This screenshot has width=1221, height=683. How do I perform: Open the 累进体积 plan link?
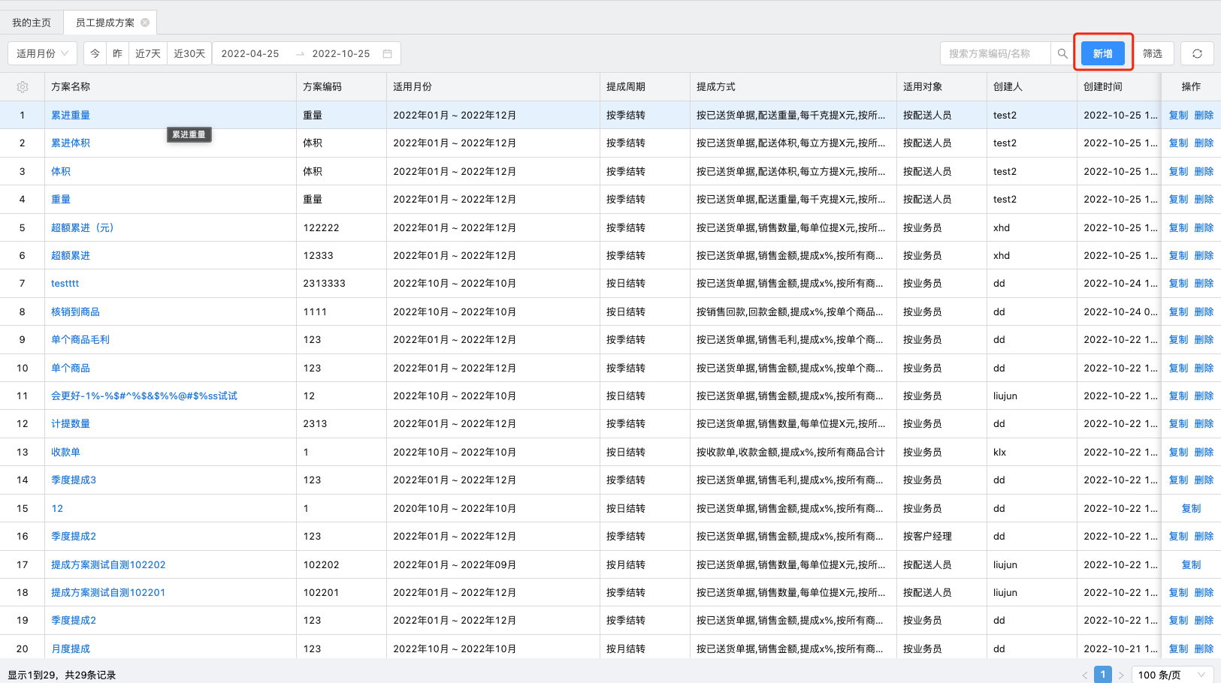pyautogui.click(x=71, y=143)
